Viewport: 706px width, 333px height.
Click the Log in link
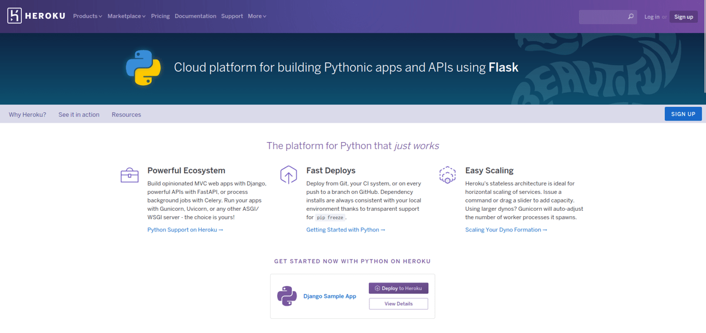[x=652, y=17]
